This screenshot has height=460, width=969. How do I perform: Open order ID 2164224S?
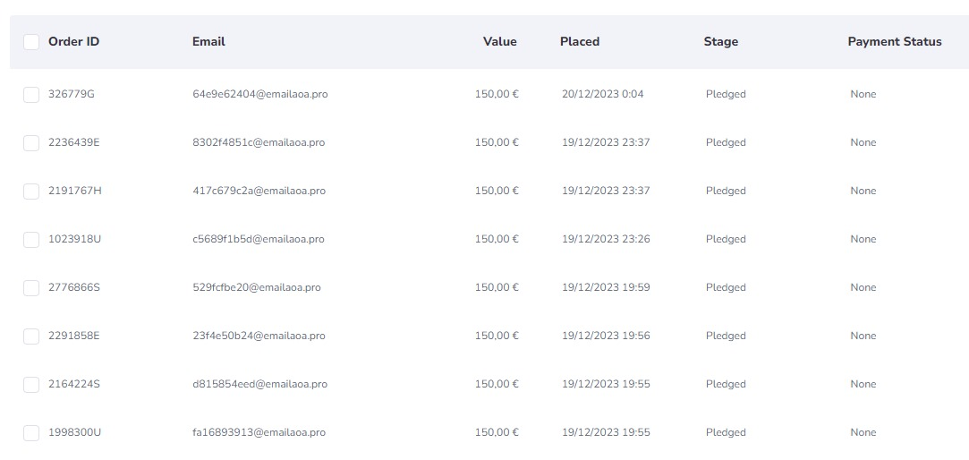point(74,384)
